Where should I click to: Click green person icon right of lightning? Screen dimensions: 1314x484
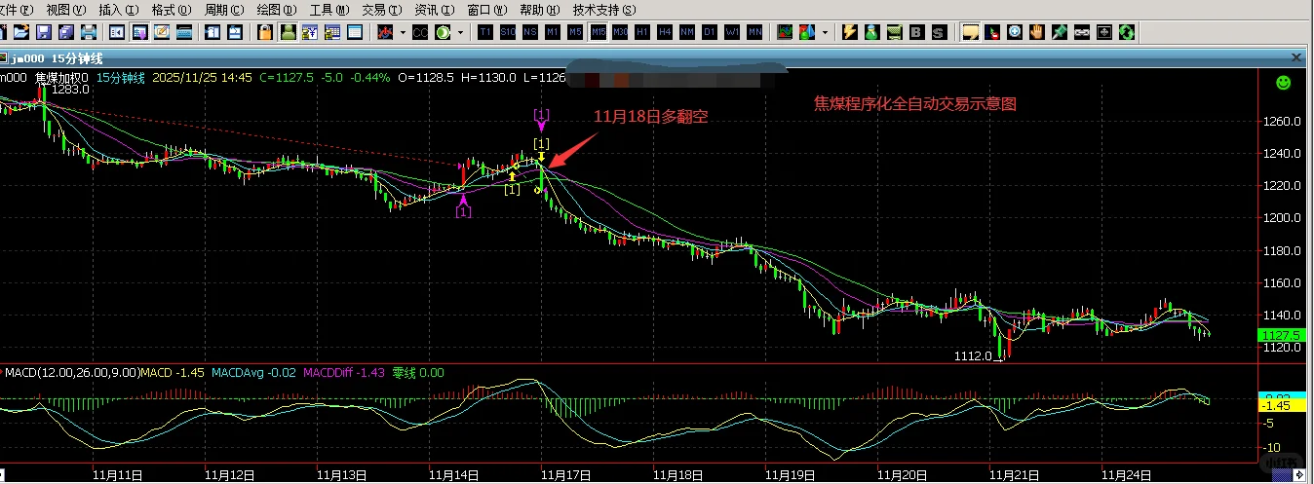coord(872,32)
